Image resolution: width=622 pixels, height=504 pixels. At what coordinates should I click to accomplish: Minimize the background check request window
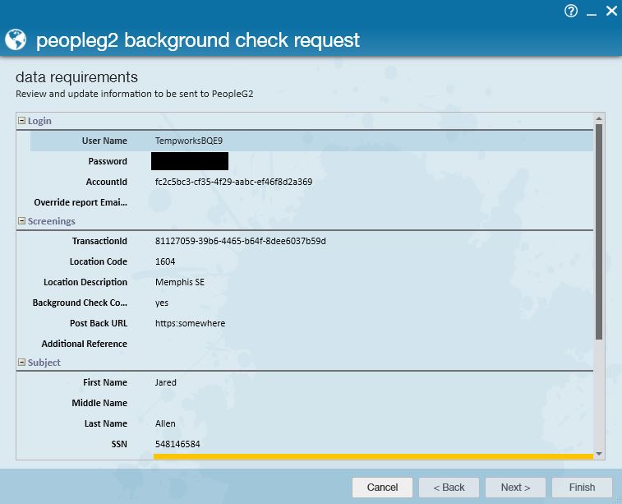click(x=592, y=14)
